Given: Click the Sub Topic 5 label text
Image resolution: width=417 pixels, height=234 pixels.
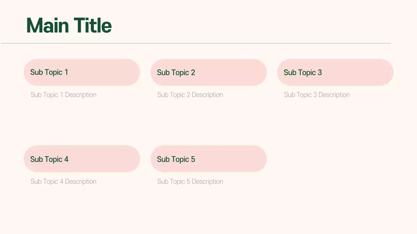Looking at the screenshot, I should [x=176, y=159].
